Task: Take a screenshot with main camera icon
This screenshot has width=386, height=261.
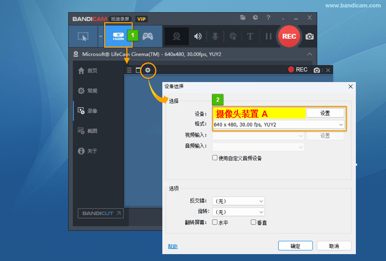Action: (x=309, y=37)
